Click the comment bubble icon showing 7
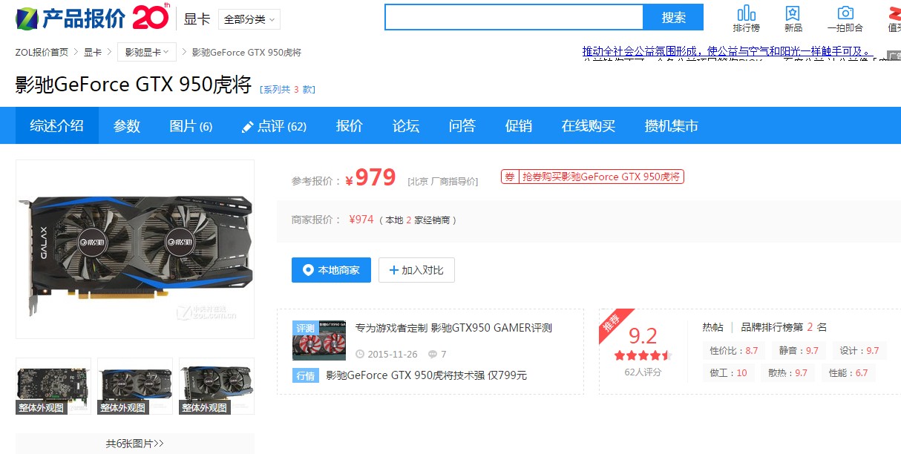Screen dimensions: 901x454 431,355
